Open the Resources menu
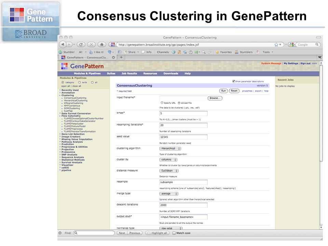The width and height of the screenshot is (328, 246). coord(150,73)
